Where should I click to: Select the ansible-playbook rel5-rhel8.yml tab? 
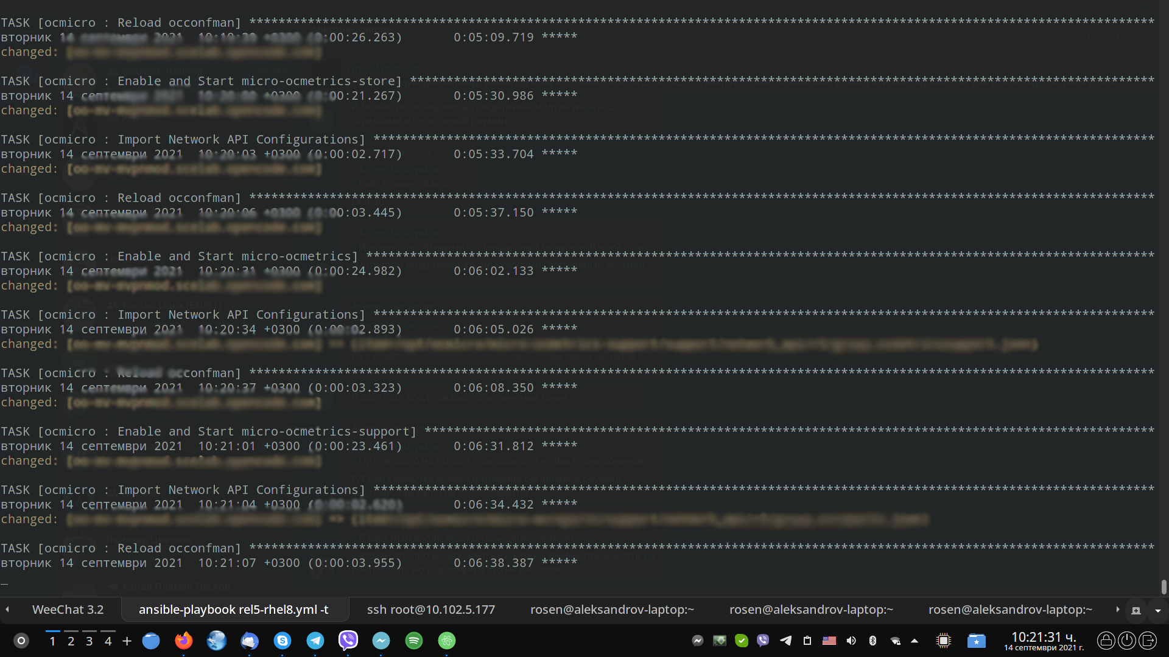234,610
